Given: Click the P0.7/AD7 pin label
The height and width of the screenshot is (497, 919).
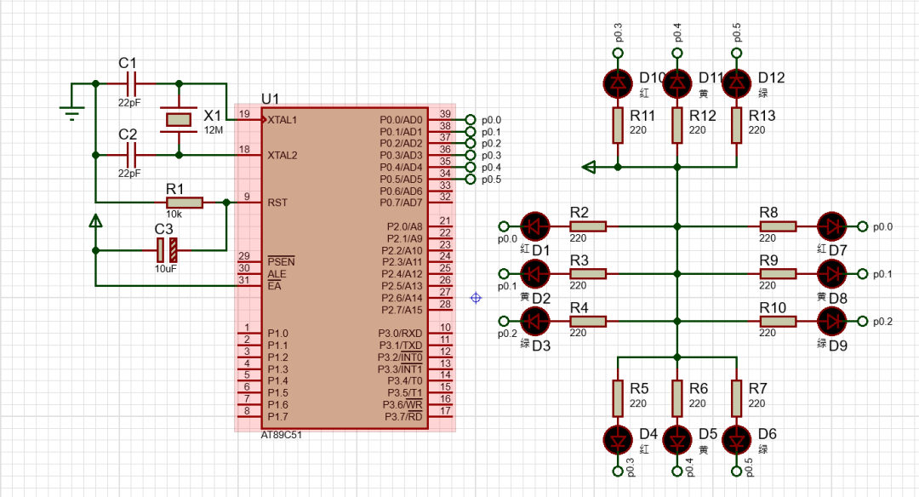Looking at the screenshot, I should [401, 203].
